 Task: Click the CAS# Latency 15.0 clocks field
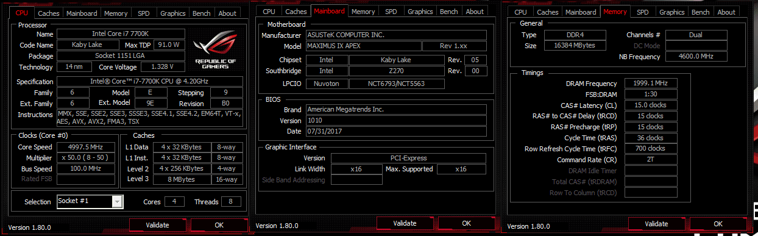tap(651, 105)
